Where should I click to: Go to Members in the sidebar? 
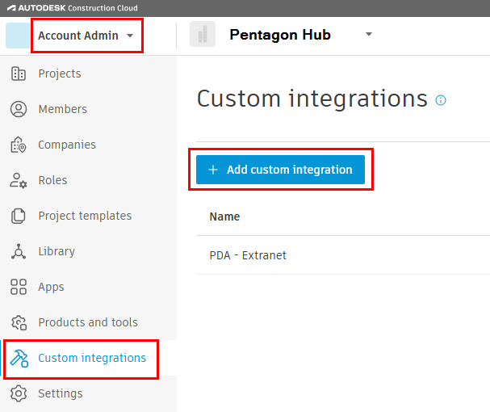tap(62, 109)
